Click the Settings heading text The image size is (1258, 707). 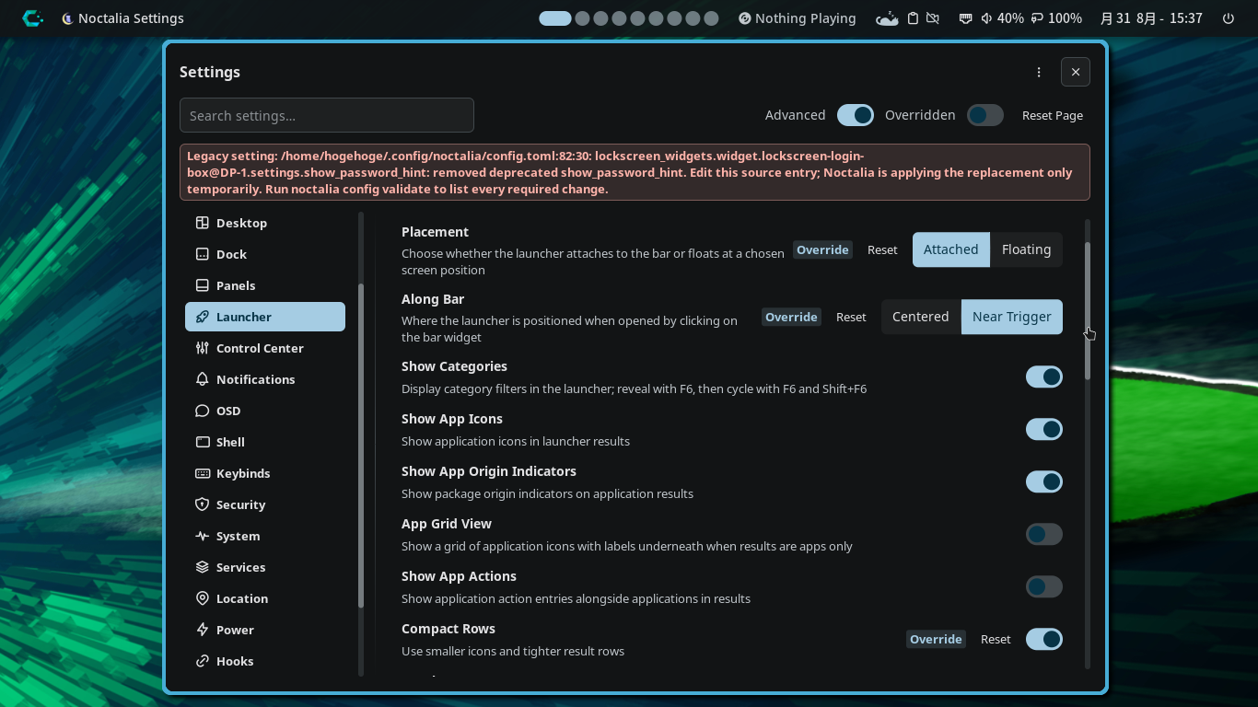[210, 72]
